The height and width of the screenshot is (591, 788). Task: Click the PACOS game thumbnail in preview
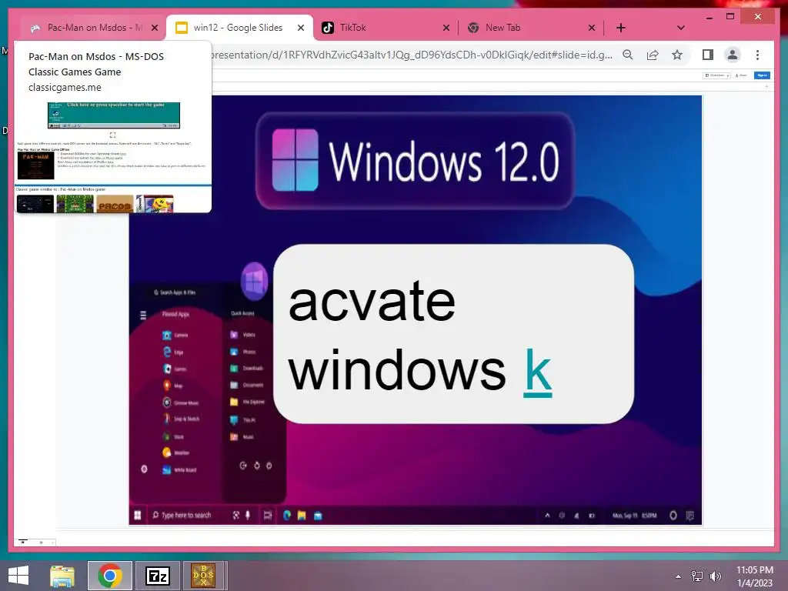click(x=115, y=204)
